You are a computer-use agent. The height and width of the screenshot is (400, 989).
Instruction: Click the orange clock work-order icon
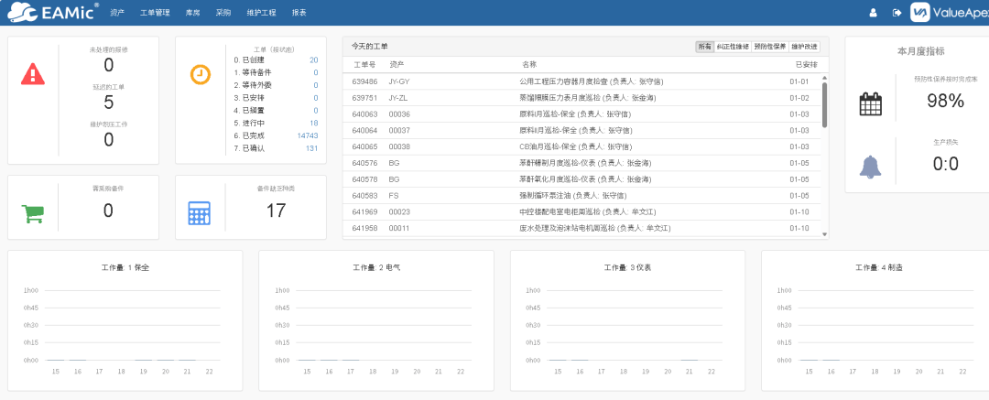pos(200,74)
